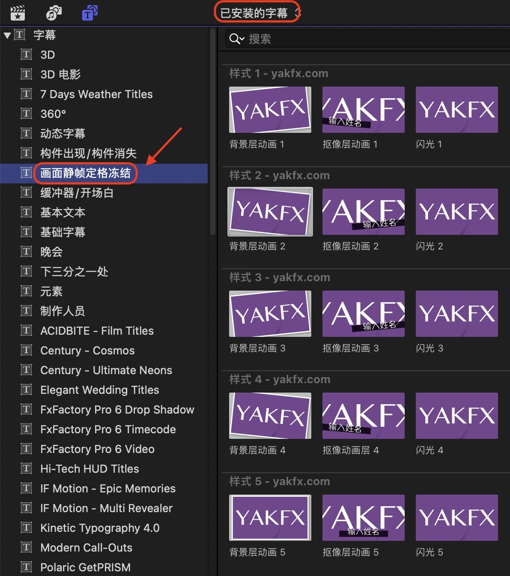The width and height of the screenshot is (510, 576).
Task: Select the 画面静帧定格冻结 category
Action: pyautogui.click(x=85, y=173)
